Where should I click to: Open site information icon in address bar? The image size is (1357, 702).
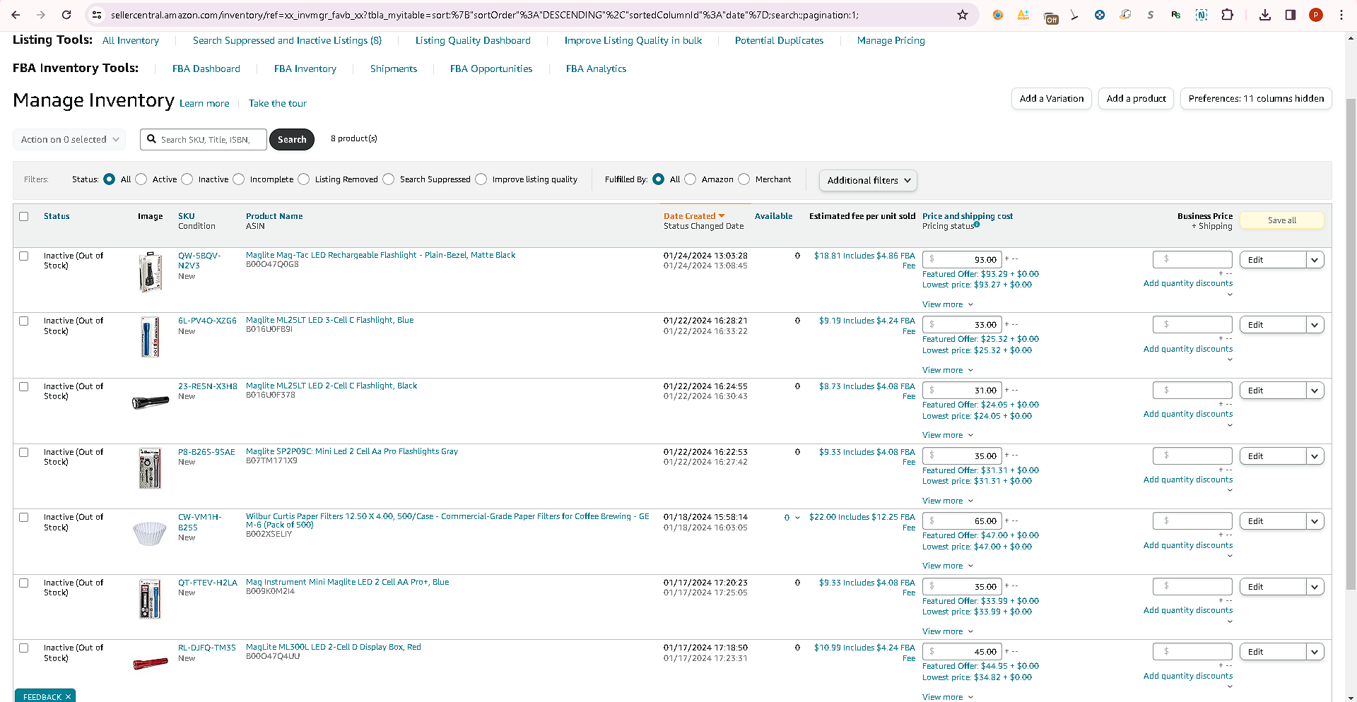(97, 15)
